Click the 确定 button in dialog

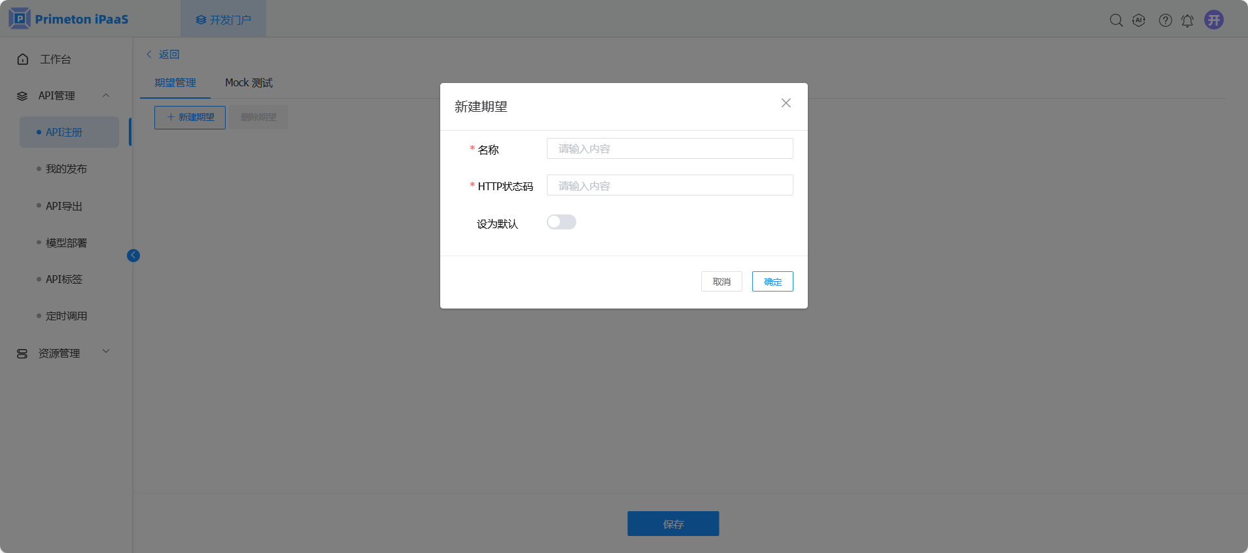[x=772, y=282]
